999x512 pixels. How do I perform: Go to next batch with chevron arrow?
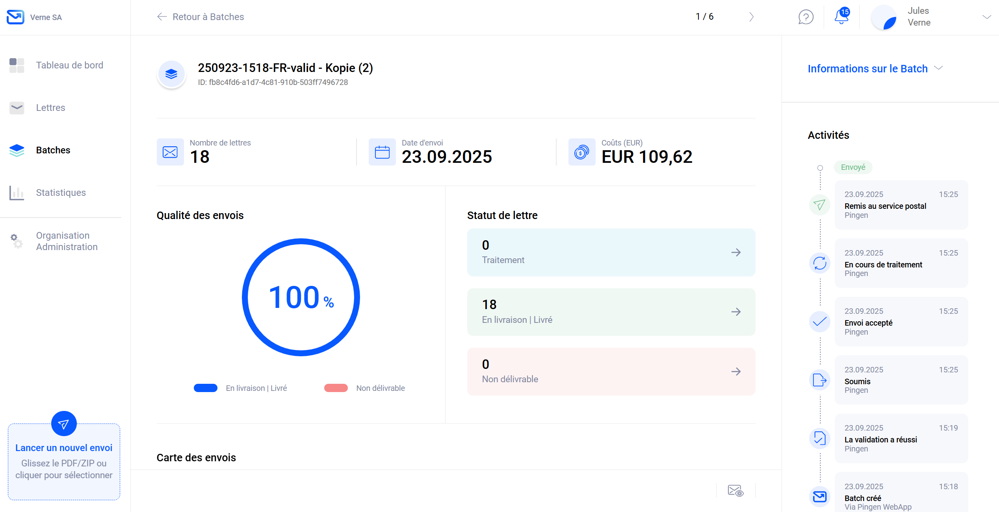(x=751, y=17)
